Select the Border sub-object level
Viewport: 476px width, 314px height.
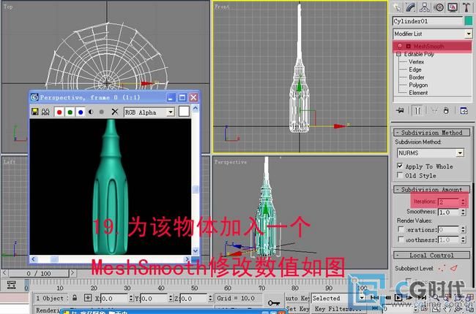[x=417, y=77]
